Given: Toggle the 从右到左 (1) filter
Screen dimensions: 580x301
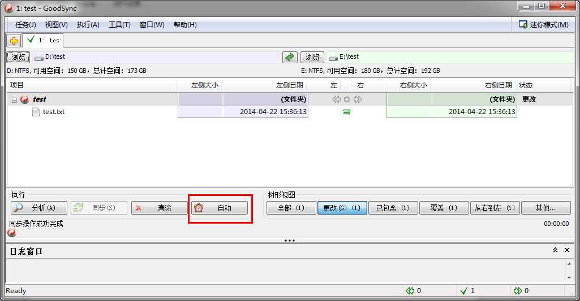Looking at the screenshot, I should pos(495,208).
